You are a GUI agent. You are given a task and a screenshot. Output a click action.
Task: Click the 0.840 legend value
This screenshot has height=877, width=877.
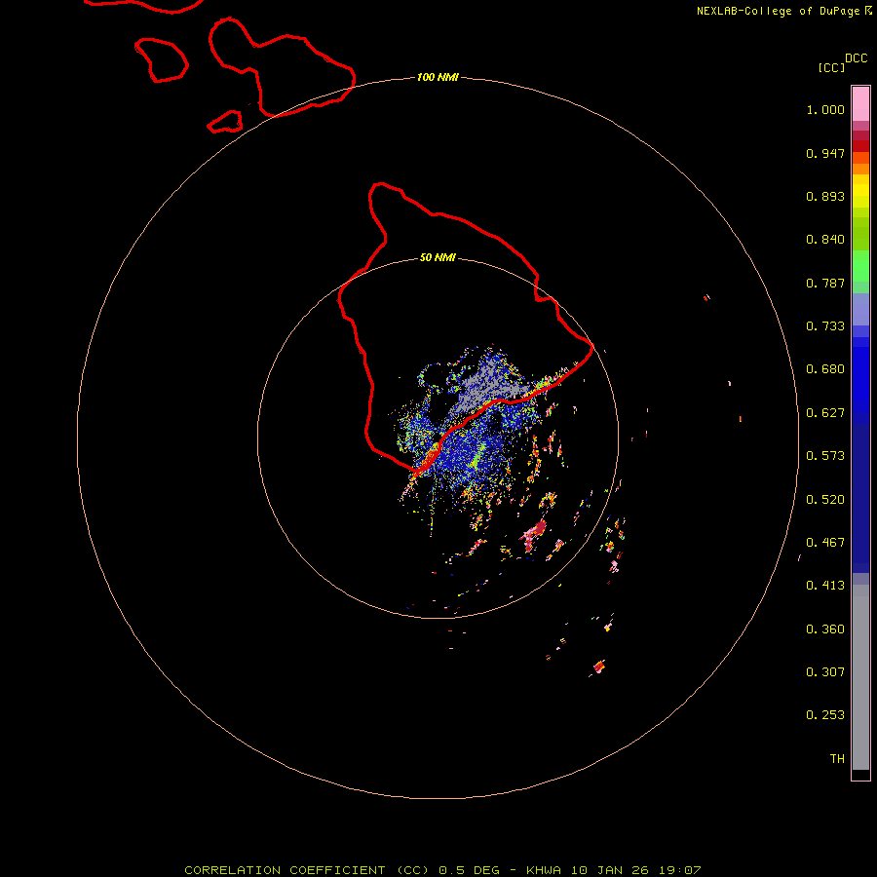(825, 240)
